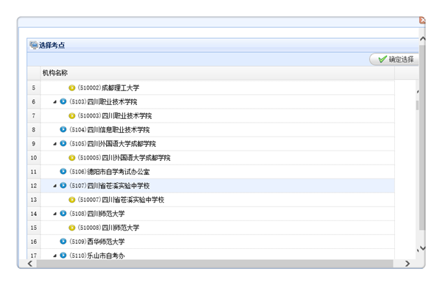Click the vertical scrollbar down arrow
Screen dimensions: 442x285
[423, 248]
